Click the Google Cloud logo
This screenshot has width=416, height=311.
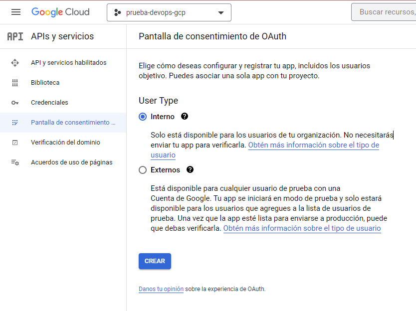coord(60,12)
